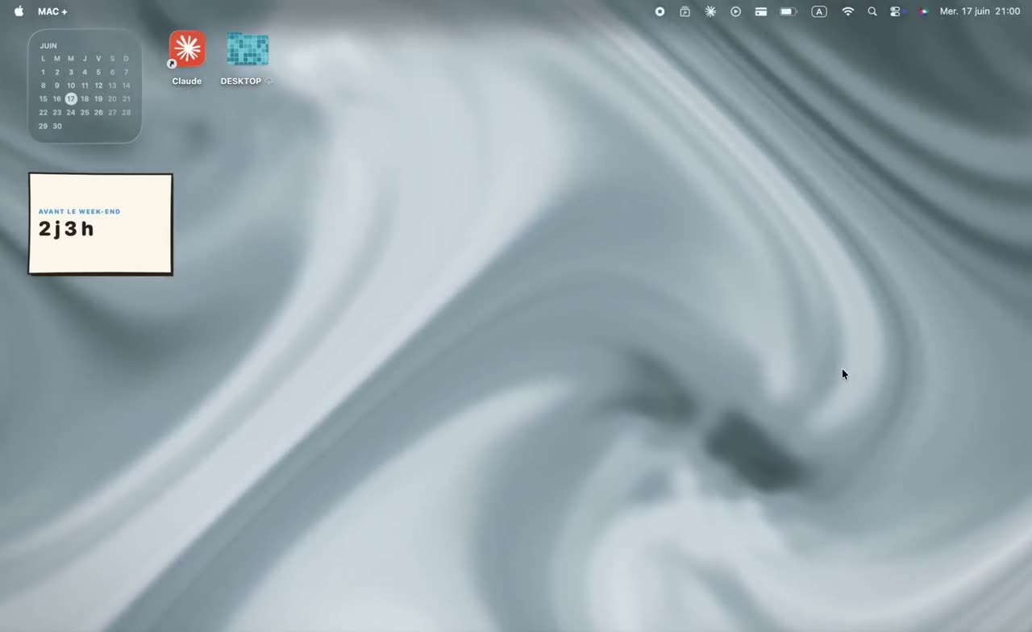Click the 'Claude' label under the shortcut
The width and height of the screenshot is (1032, 632).
coord(187,81)
